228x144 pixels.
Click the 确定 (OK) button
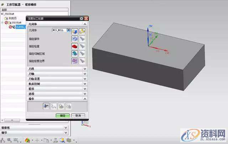click(x=63, y=115)
